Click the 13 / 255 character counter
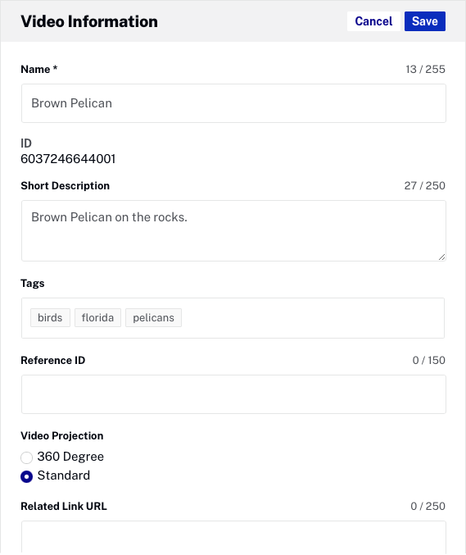 click(x=425, y=70)
